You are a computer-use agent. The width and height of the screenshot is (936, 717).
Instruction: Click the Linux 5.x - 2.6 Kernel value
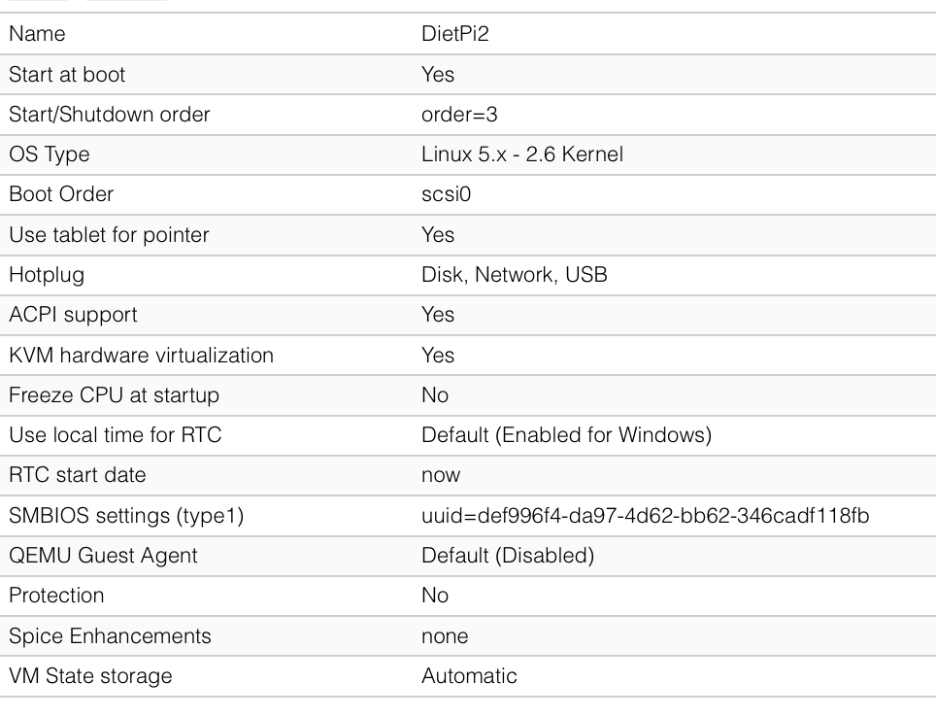click(522, 154)
